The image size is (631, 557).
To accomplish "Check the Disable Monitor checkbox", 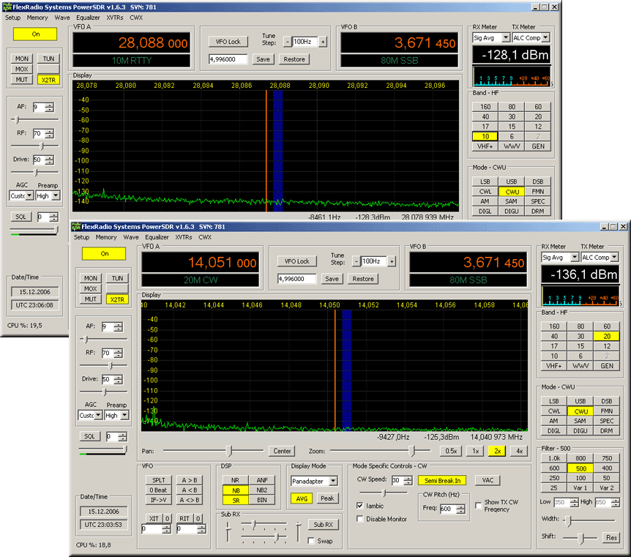I will click(x=360, y=519).
